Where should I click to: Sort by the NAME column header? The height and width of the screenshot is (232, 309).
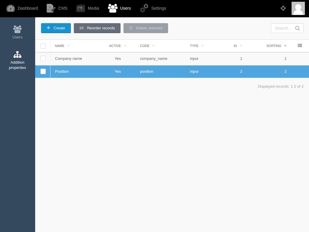pos(59,46)
